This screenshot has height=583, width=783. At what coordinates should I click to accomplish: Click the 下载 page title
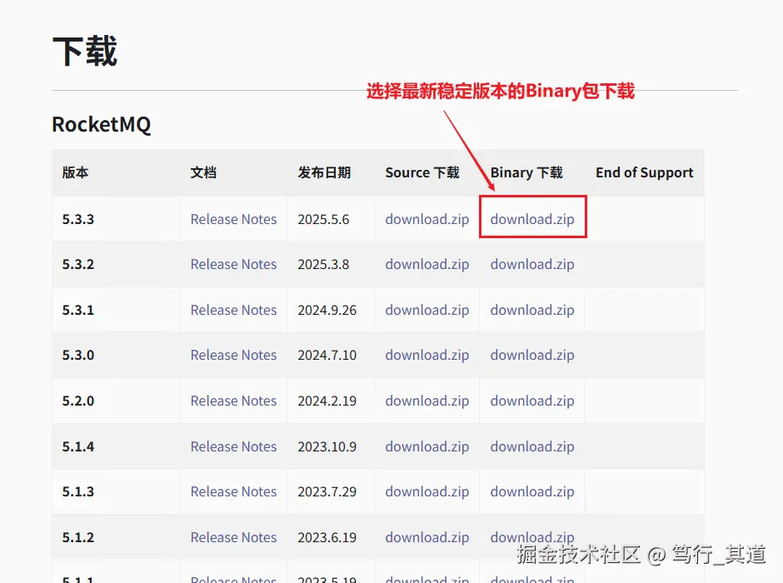85,51
